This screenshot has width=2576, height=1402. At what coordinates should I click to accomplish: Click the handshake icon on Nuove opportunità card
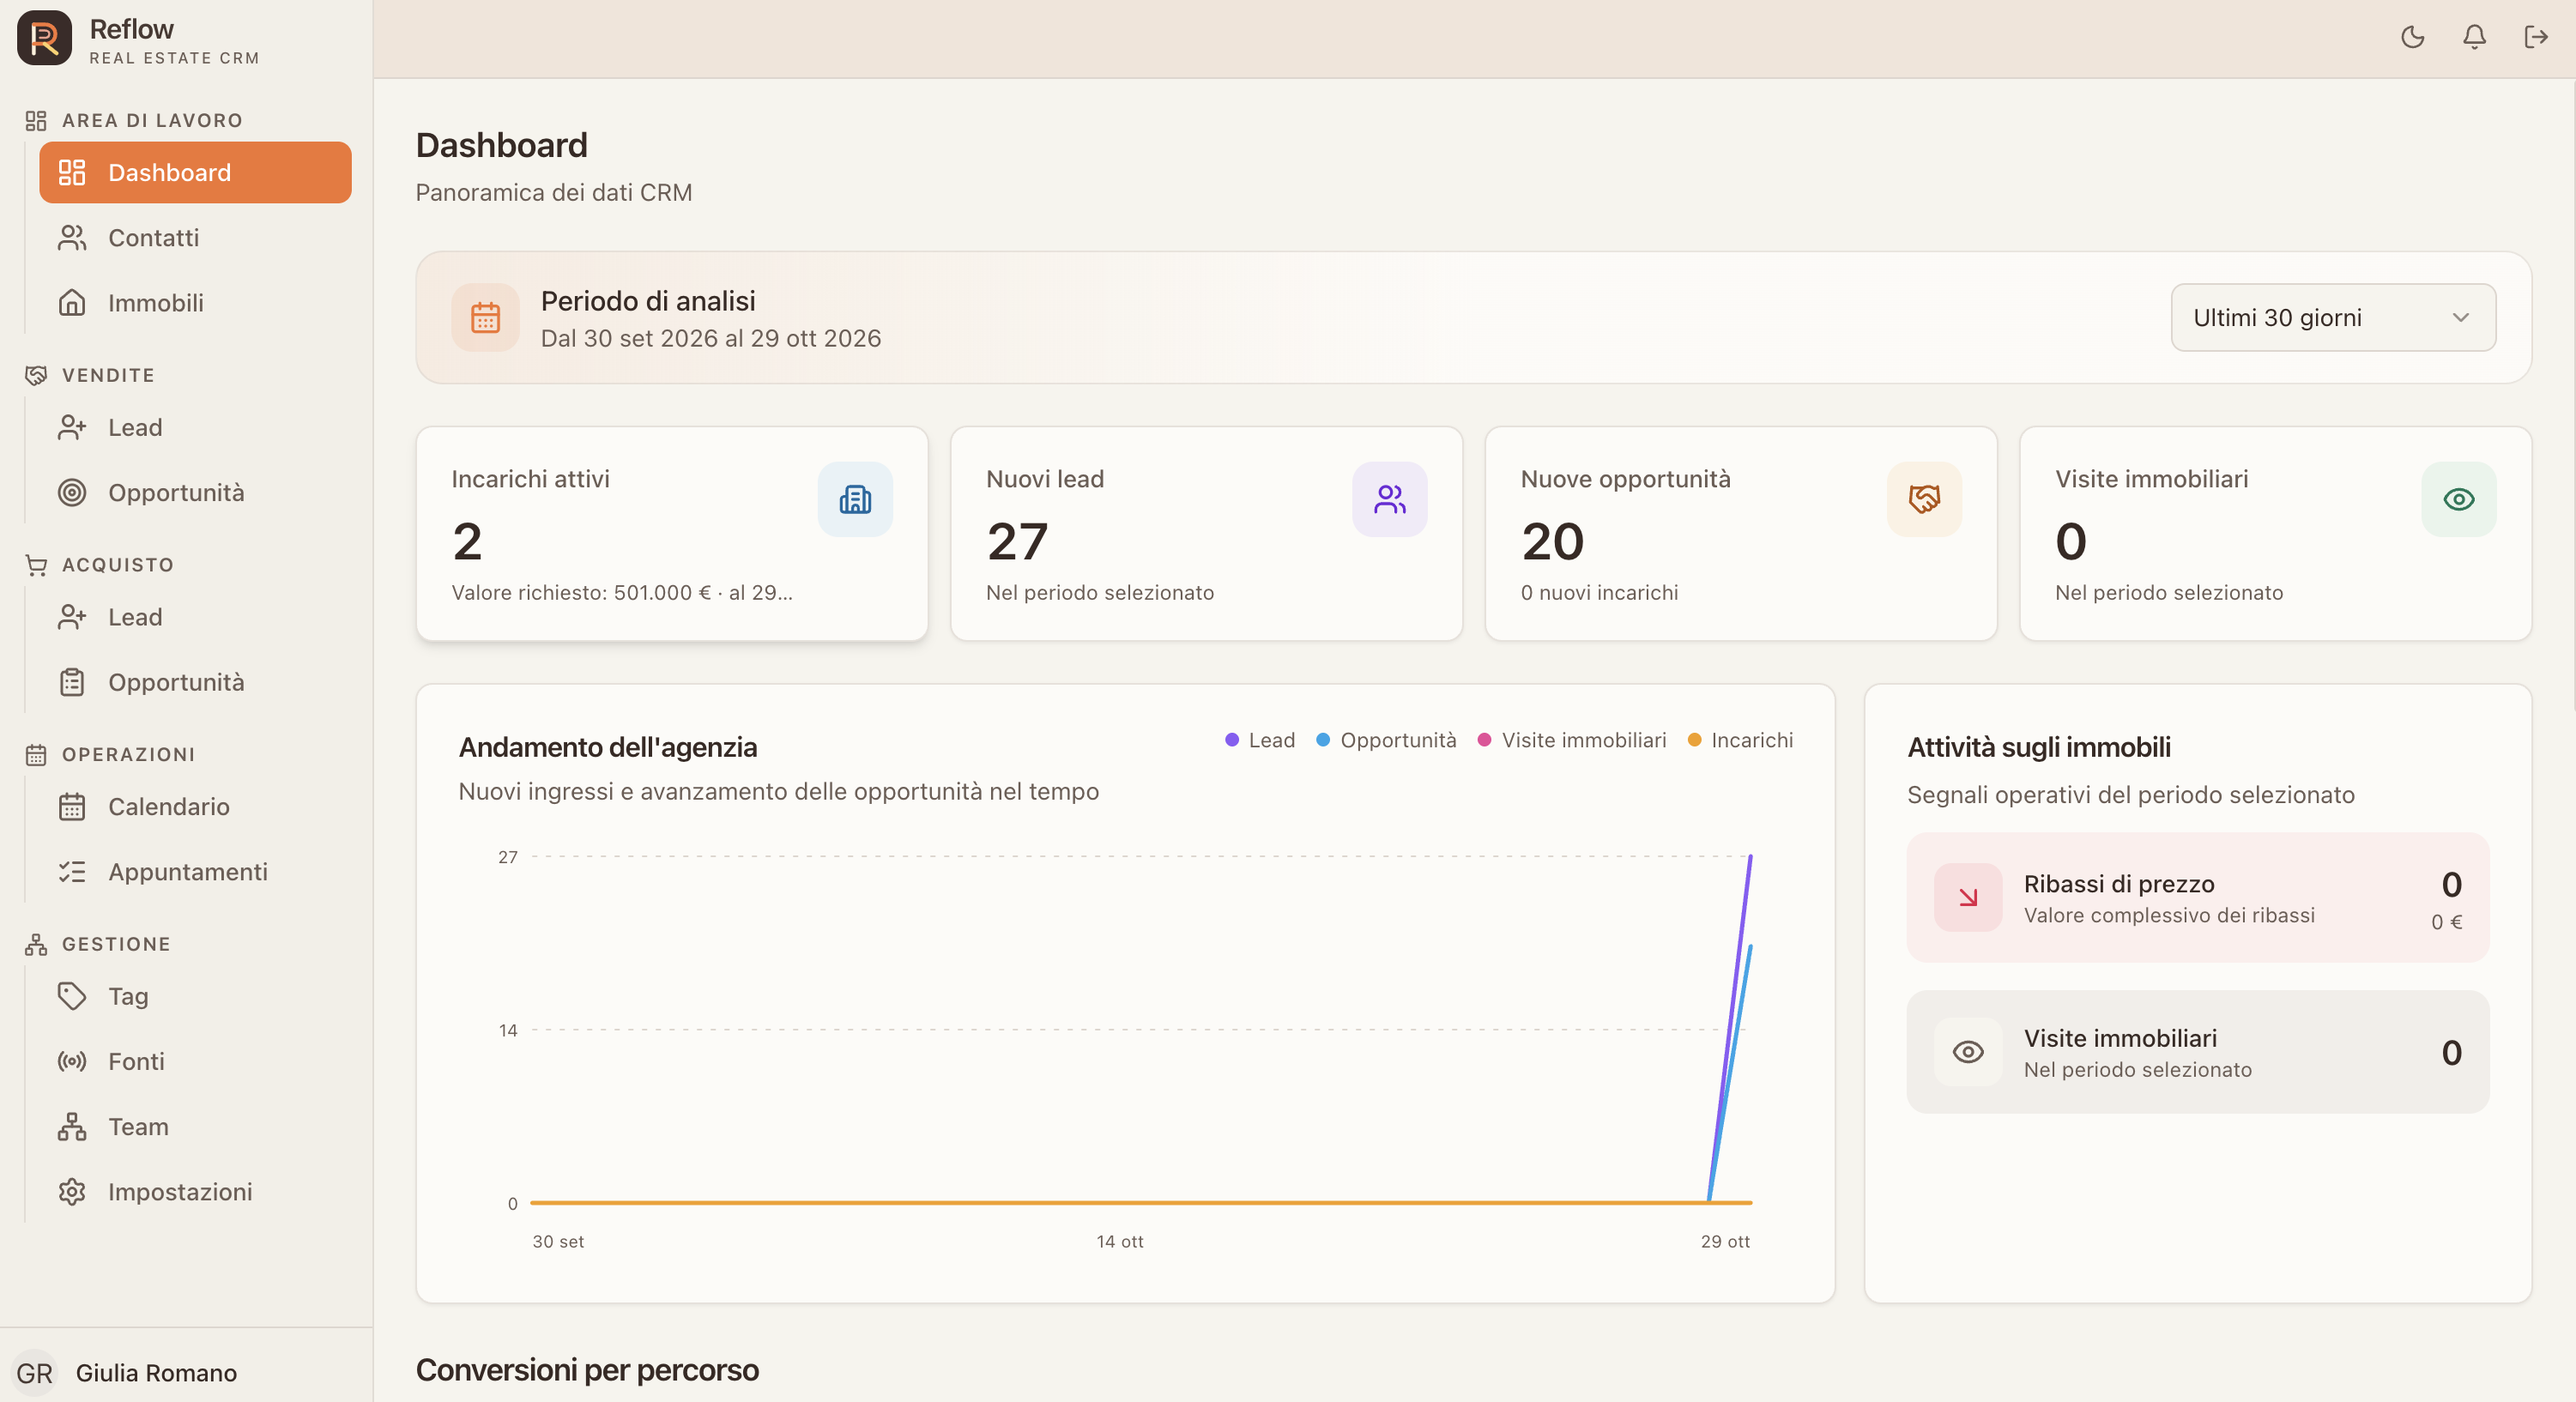tap(1924, 499)
